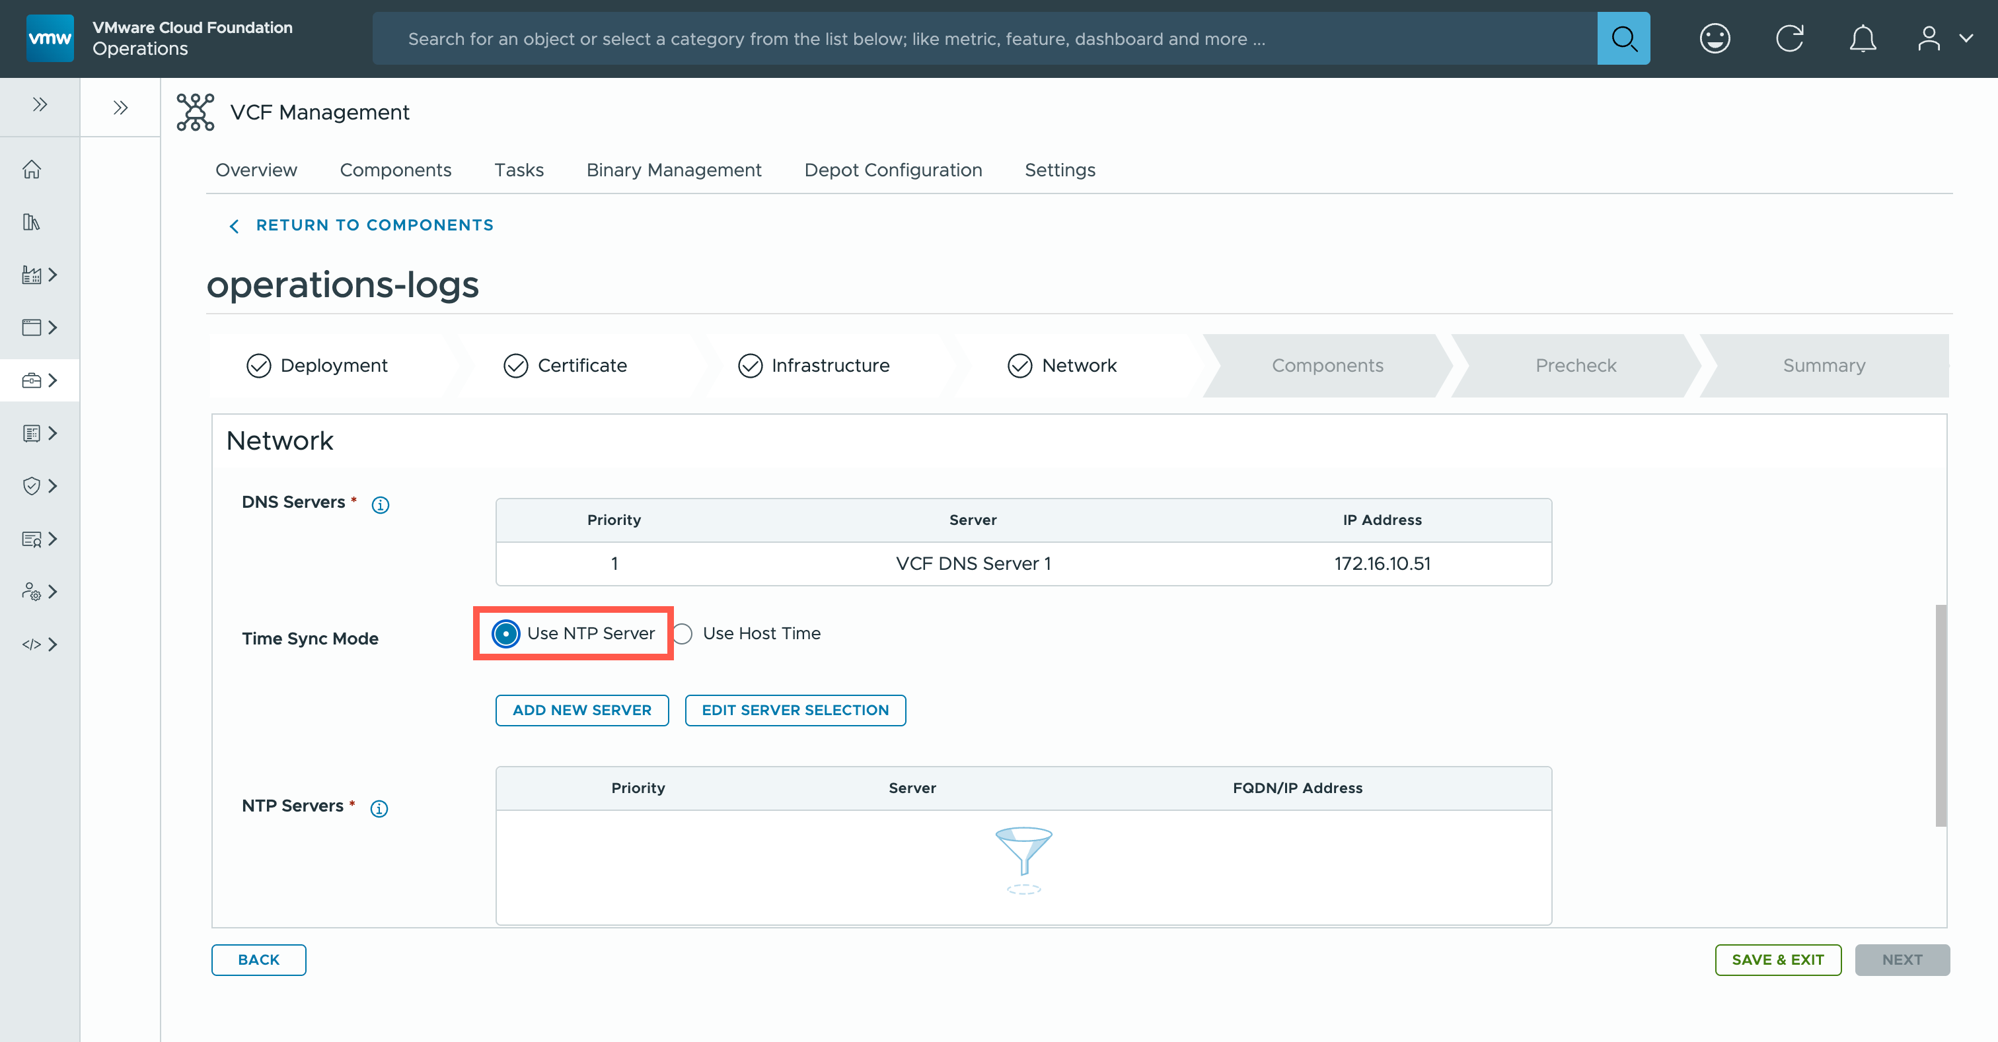Click the refresh icon in header

(x=1789, y=38)
